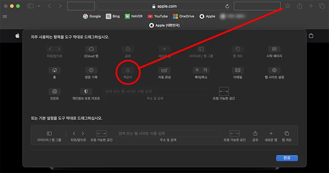Click the 주소 및 검색 field in palette
Screen dimensions: 329x173
coord(155,91)
